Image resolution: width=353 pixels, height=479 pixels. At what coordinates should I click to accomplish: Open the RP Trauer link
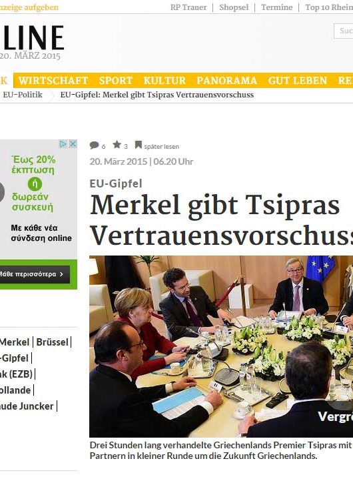[x=188, y=7]
